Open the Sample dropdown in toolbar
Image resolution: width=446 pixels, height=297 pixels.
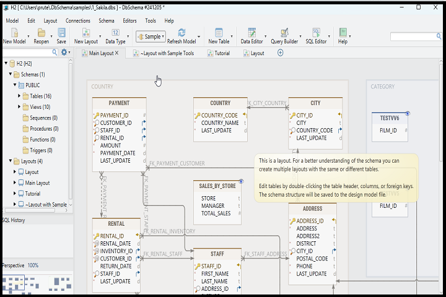[151, 37]
